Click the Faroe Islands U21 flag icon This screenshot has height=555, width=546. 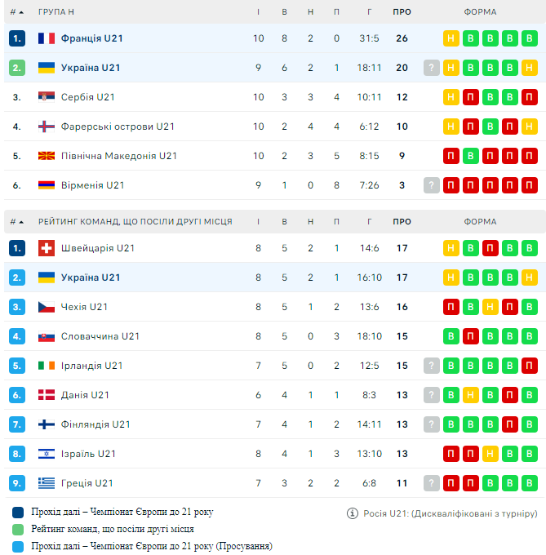[x=47, y=127]
